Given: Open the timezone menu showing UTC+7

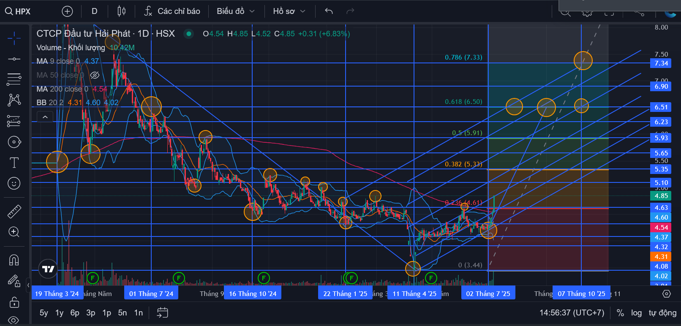Looking at the screenshot, I should (x=572, y=313).
